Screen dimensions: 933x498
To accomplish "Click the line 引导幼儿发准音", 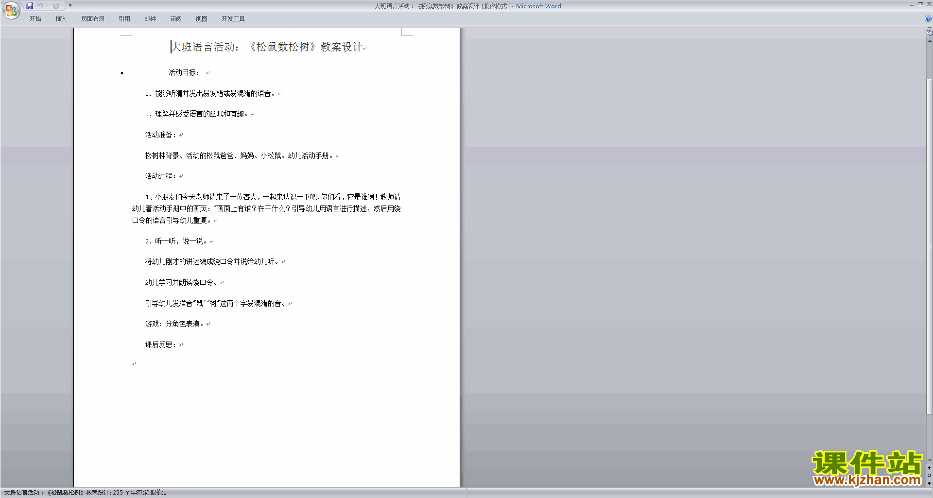I will click(216, 303).
